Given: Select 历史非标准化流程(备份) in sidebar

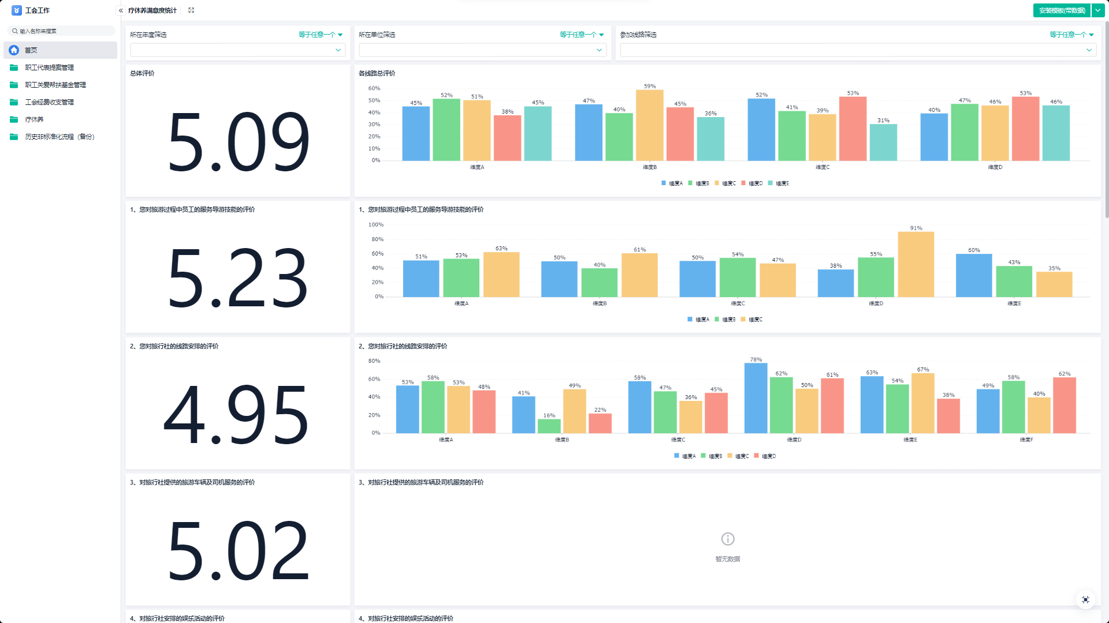Looking at the screenshot, I should [59, 137].
